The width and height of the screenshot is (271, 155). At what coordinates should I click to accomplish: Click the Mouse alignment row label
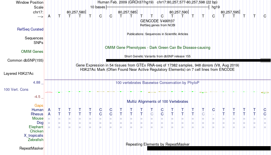pyautogui.click(x=38, y=118)
